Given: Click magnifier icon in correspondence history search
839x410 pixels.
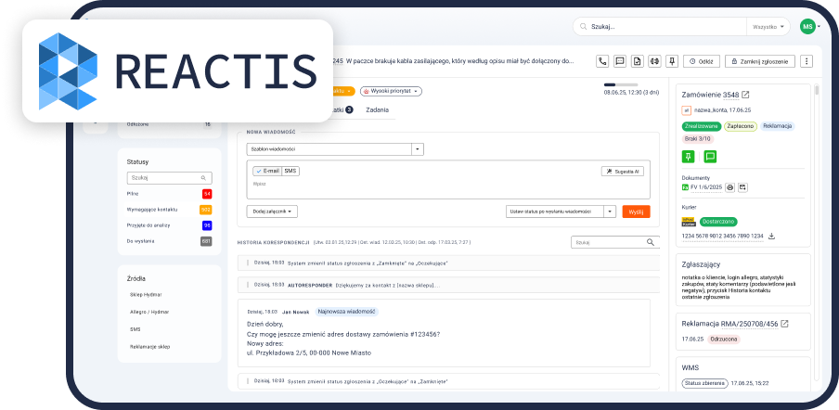Looking at the screenshot, I should click(650, 242).
